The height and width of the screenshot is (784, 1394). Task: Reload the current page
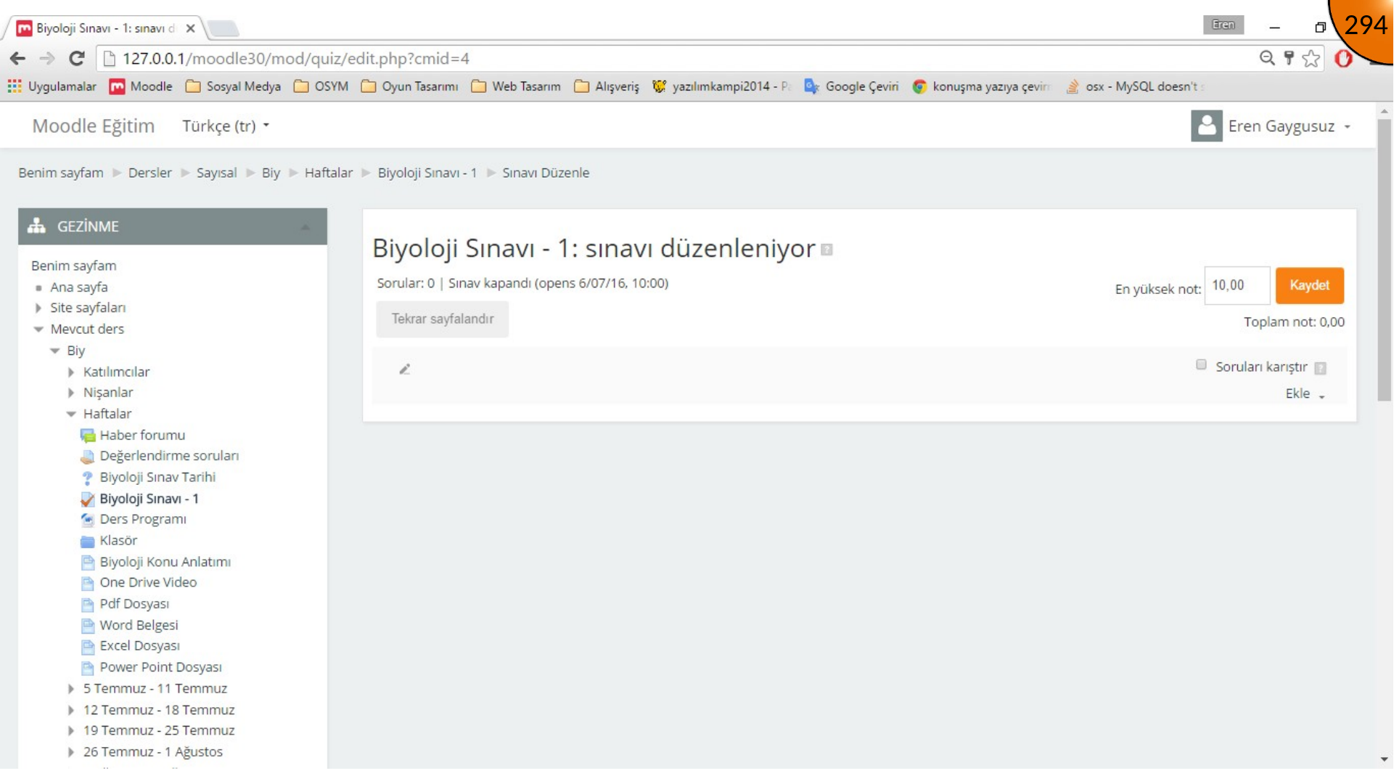point(77,59)
